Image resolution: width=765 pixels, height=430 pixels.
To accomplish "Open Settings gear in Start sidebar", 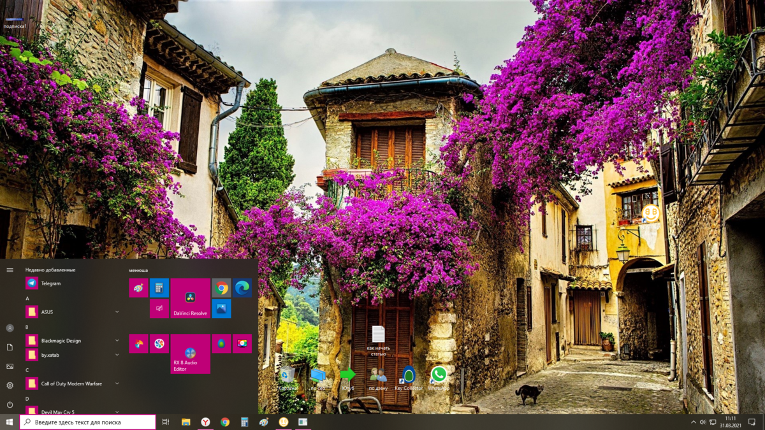I will (10, 385).
